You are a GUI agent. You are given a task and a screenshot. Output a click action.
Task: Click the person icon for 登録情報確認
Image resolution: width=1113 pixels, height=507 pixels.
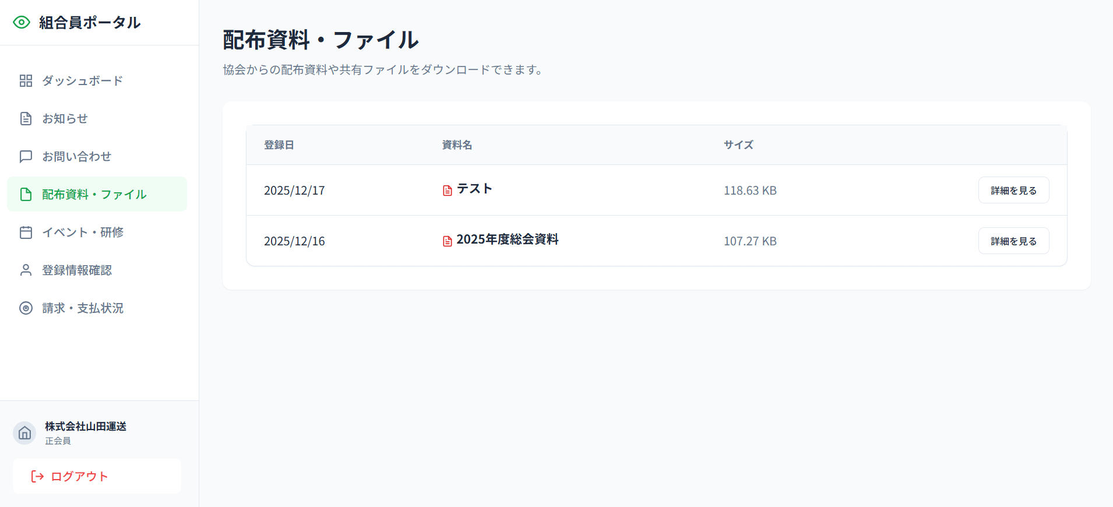[26, 270]
